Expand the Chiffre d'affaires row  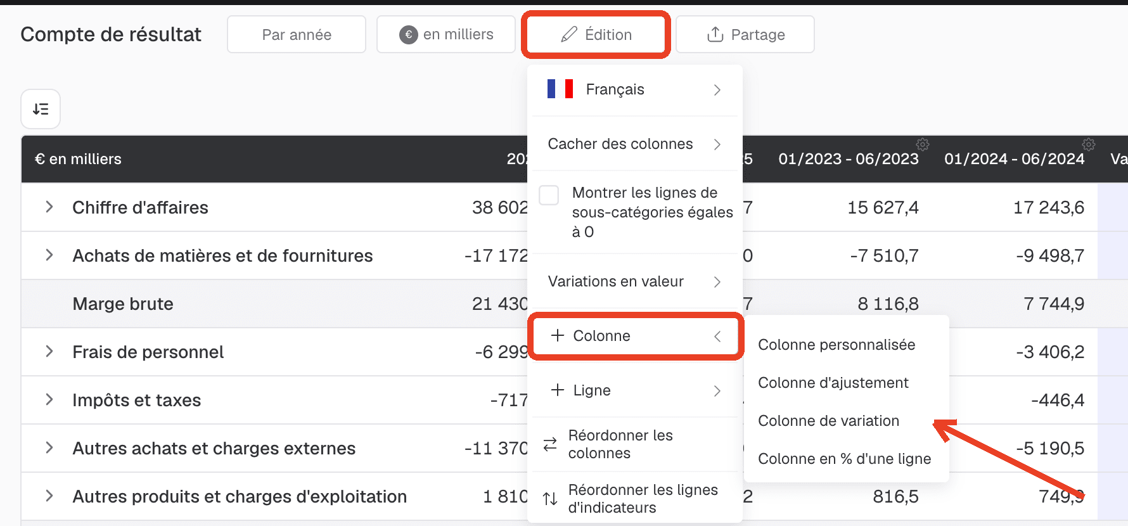coord(49,207)
